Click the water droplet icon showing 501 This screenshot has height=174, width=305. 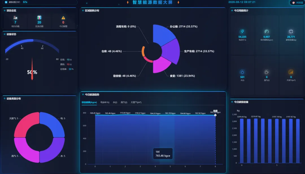242,72
